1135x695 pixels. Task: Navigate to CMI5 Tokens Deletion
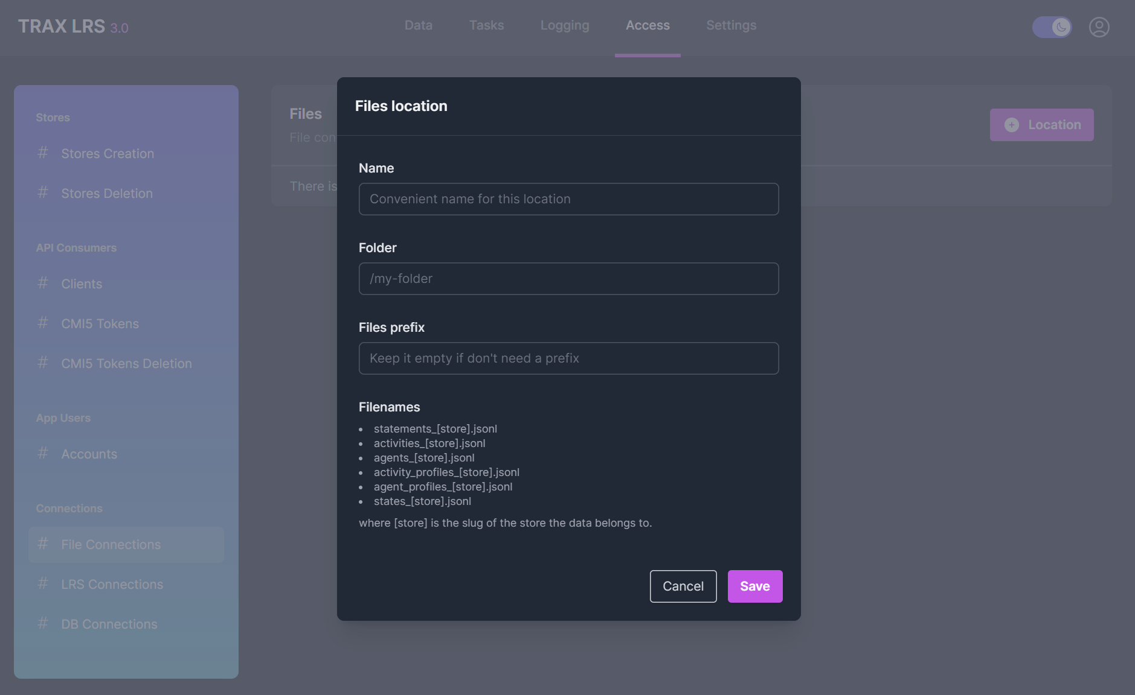(x=126, y=363)
